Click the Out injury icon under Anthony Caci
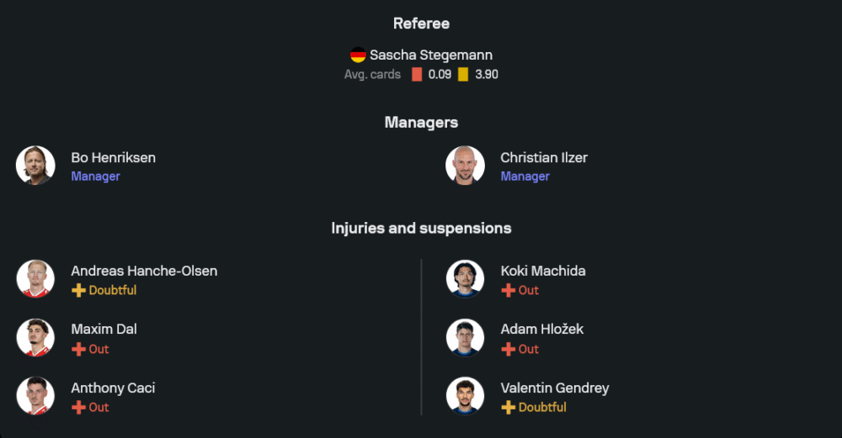 click(x=78, y=408)
